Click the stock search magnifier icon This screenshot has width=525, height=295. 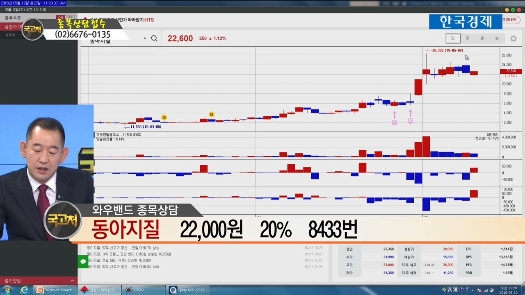[x=154, y=39]
